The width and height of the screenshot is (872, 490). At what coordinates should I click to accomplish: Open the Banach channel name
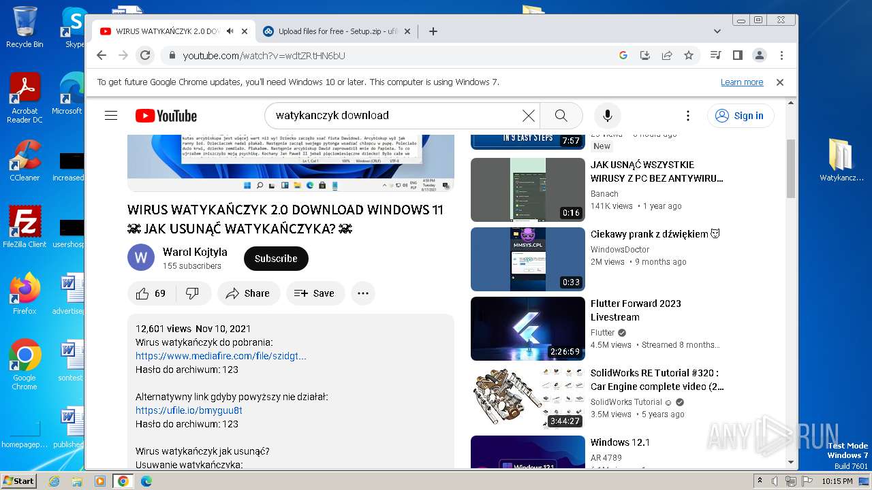[604, 194]
